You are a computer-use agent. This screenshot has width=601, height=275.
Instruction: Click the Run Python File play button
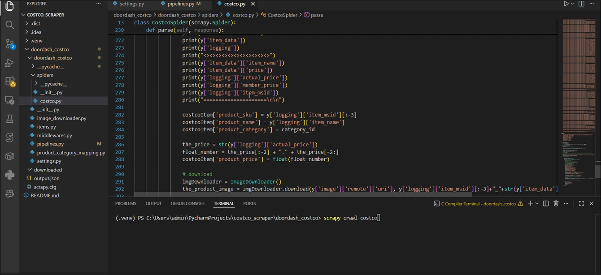pos(566,4)
